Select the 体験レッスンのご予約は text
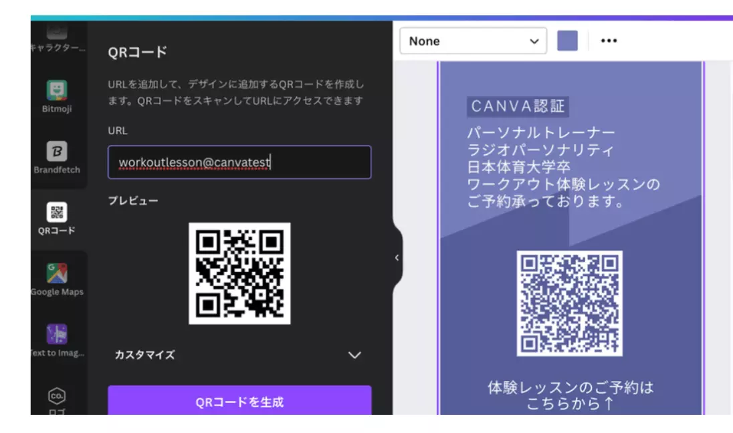The height and width of the screenshot is (433, 733). pyautogui.click(x=570, y=387)
